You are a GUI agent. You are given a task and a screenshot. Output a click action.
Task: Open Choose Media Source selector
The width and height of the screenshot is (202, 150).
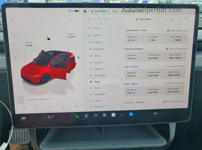[x=39, y=100]
